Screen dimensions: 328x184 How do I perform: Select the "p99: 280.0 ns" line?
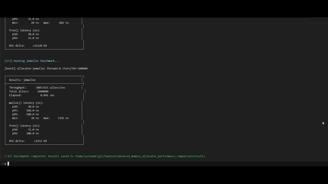click(x=26, y=133)
